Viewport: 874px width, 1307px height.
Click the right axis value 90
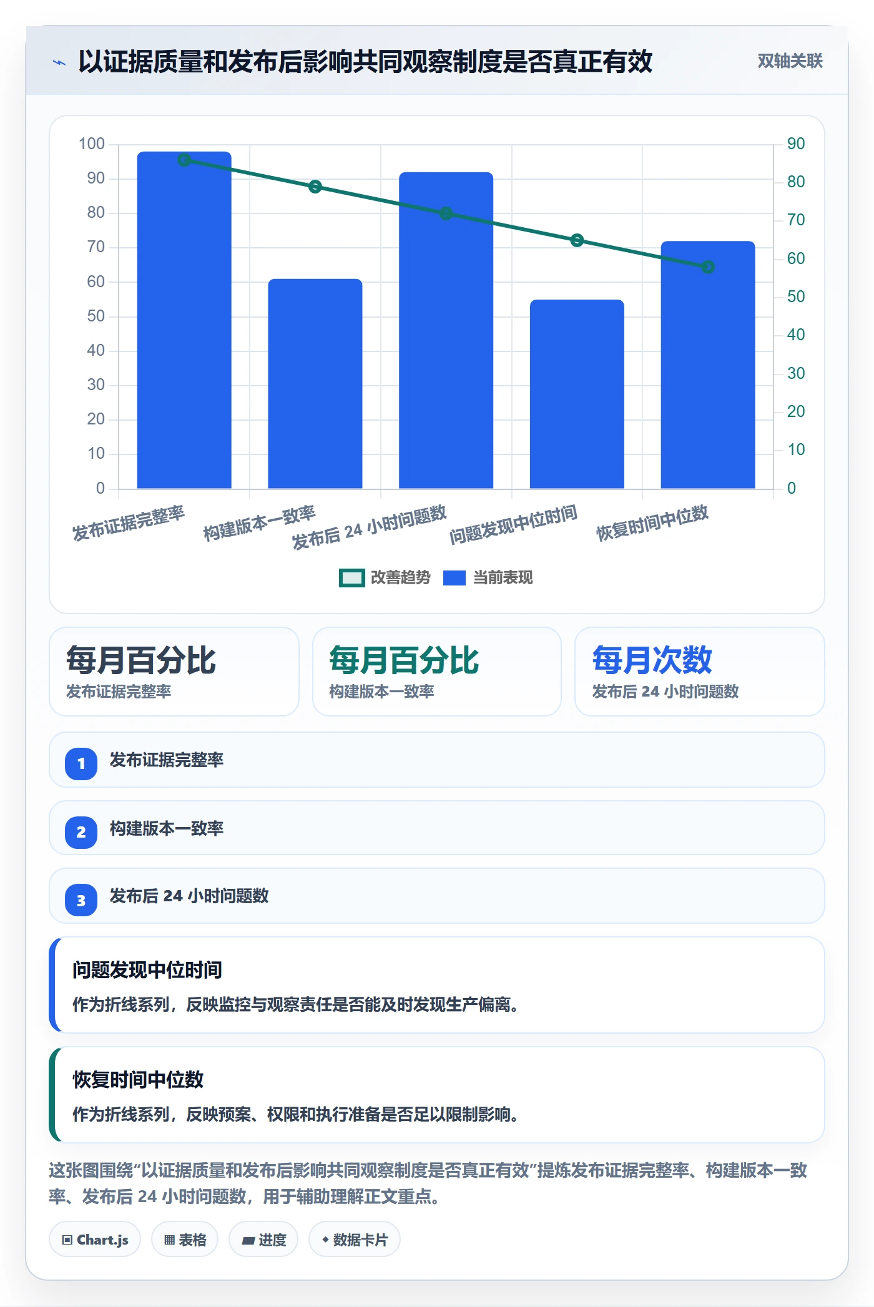click(x=796, y=144)
